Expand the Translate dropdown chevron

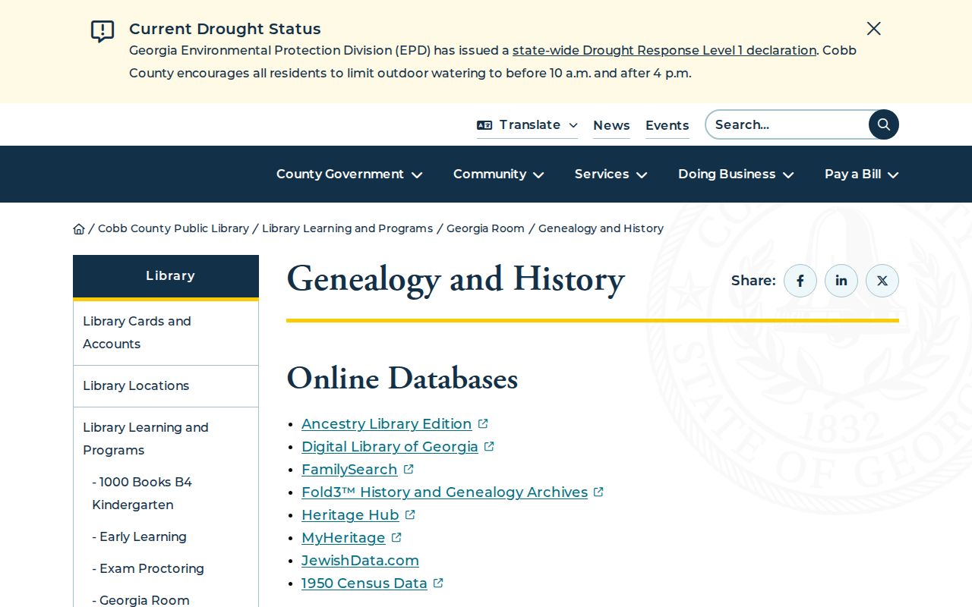click(x=573, y=125)
